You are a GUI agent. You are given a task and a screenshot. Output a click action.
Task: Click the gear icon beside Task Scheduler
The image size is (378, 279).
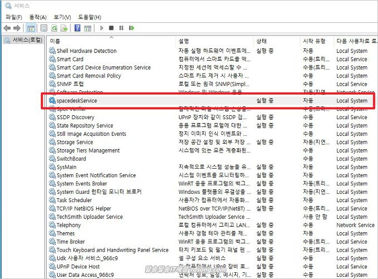tap(52, 200)
